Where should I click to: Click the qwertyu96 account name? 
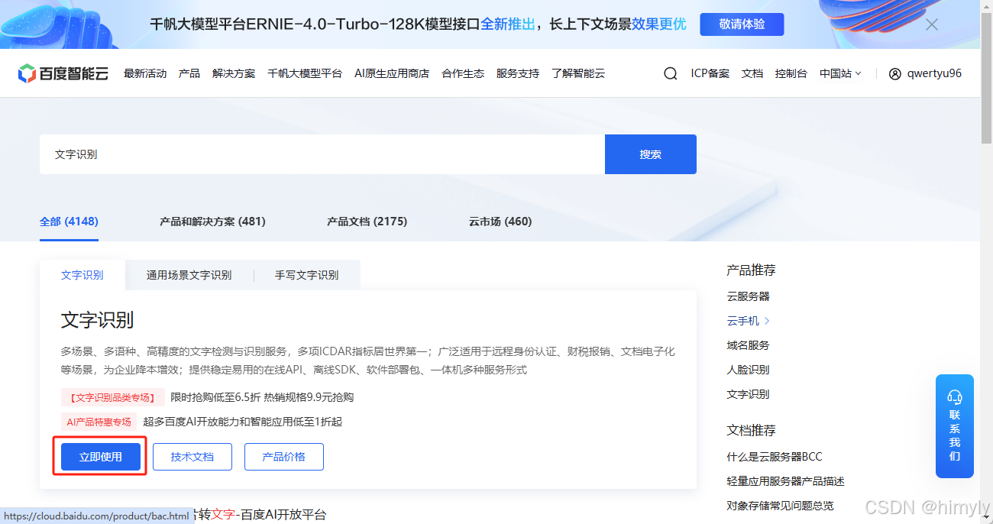(934, 73)
